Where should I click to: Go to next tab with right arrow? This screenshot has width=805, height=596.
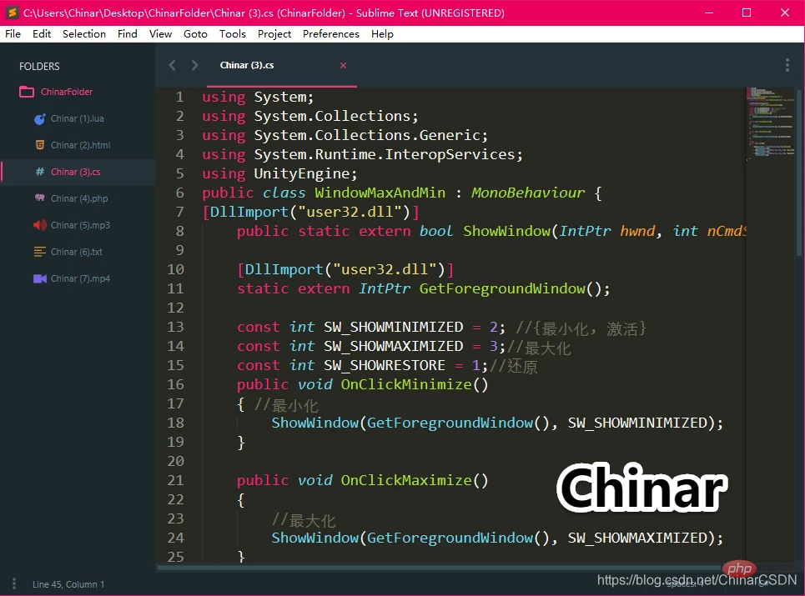pos(194,65)
